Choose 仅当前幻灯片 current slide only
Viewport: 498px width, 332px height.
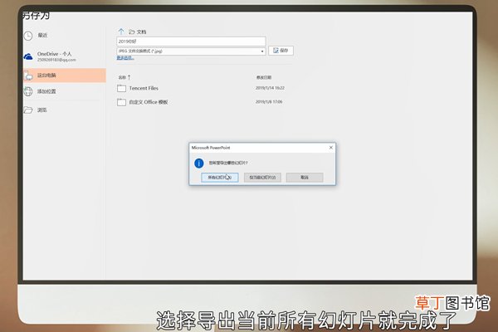(262, 178)
